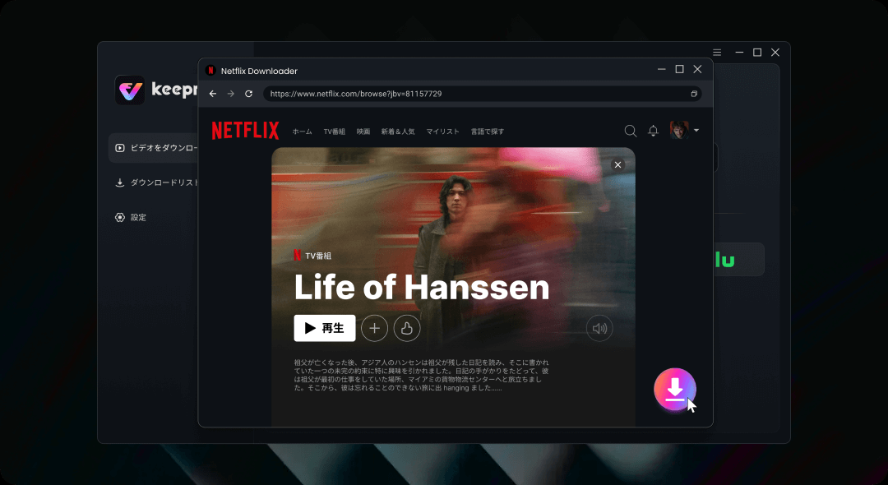Click the Netflix URL address field
The height and width of the screenshot is (485, 888).
tap(483, 94)
